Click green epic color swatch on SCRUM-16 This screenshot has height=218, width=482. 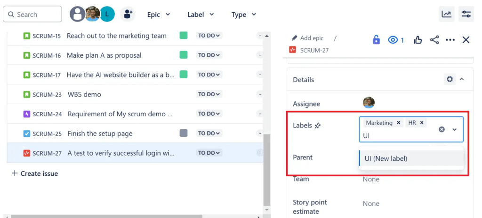[184, 55]
